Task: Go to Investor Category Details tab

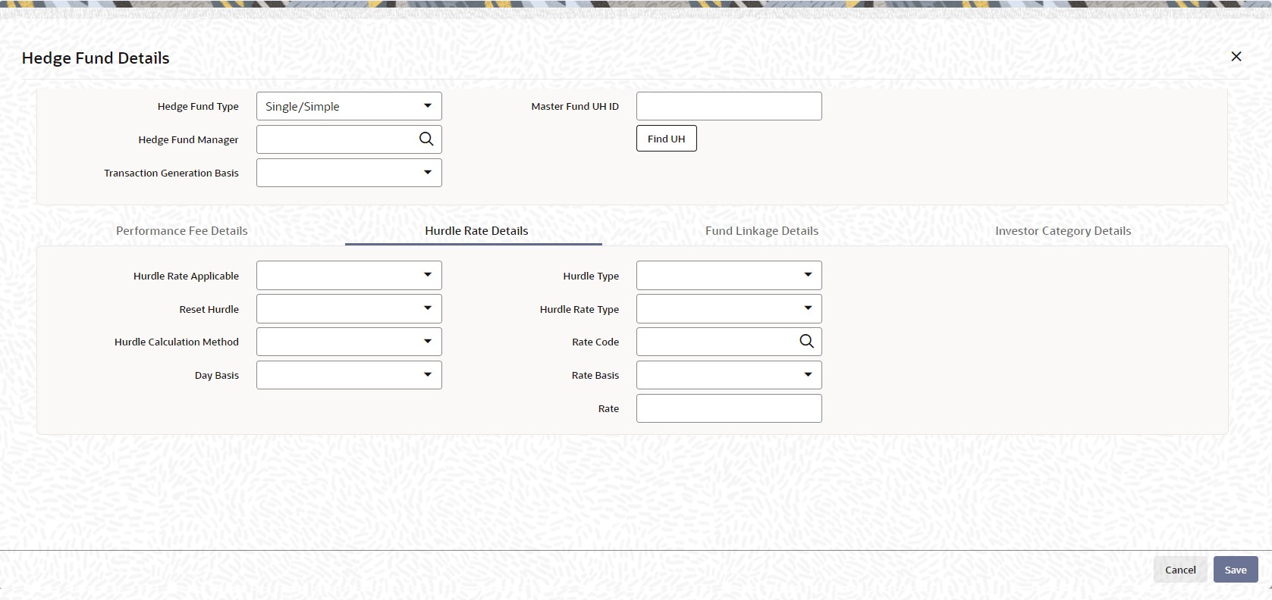Action: [1063, 231]
